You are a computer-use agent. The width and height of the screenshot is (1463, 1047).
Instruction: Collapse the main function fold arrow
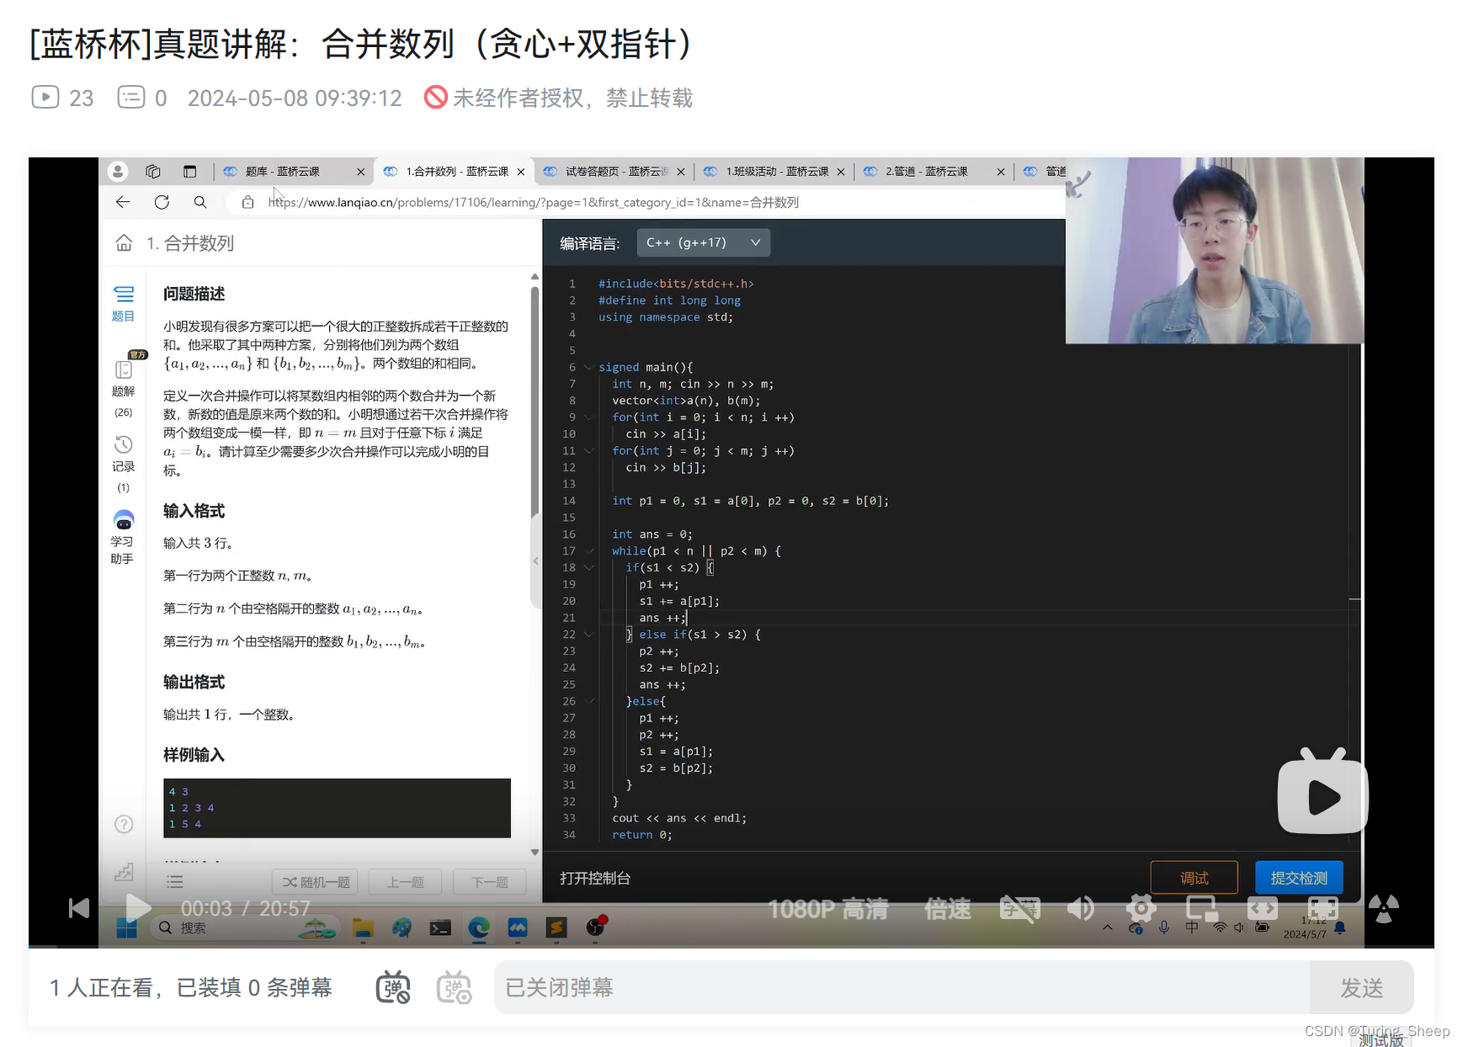588,367
